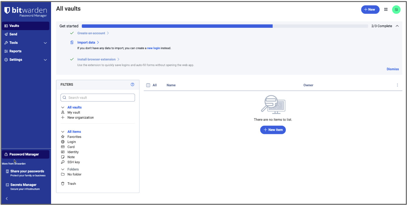407x205 pixels.
Task: Select the Identity item filter
Action: (73, 152)
